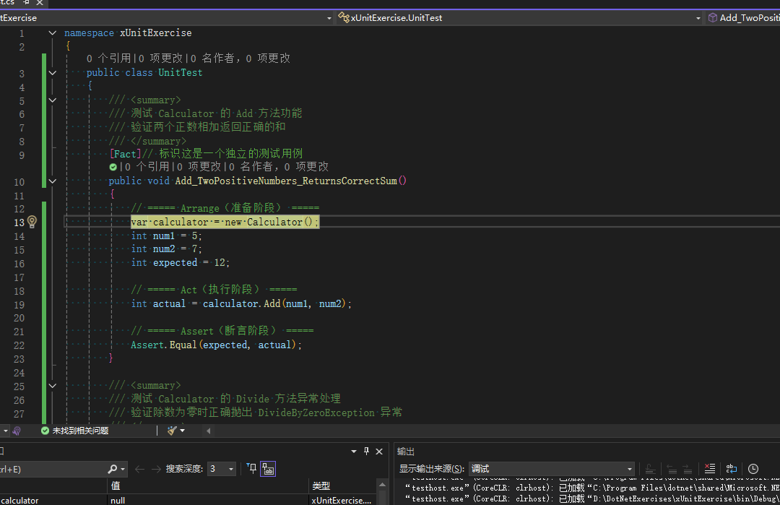
Task: Open the 调试 output source dropdown
Action: pyautogui.click(x=552, y=467)
